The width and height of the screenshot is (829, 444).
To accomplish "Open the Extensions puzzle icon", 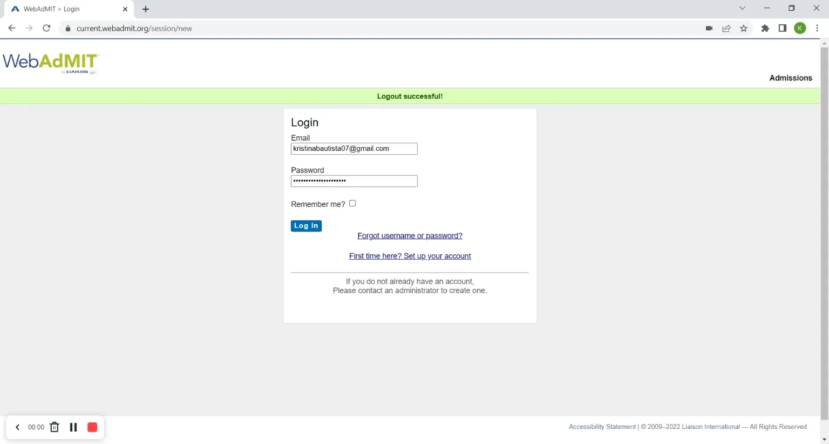I will pos(765,28).
